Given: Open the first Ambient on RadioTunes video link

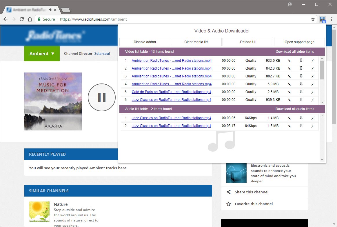Looking at the screenshot, I should point(172,61).
